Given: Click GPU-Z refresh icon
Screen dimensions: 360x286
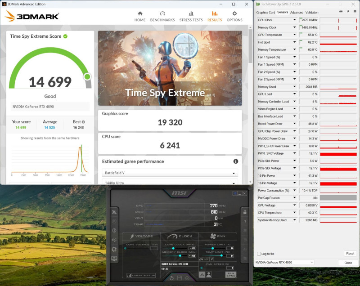Looking at the screenshot, I should coord(348,12).
